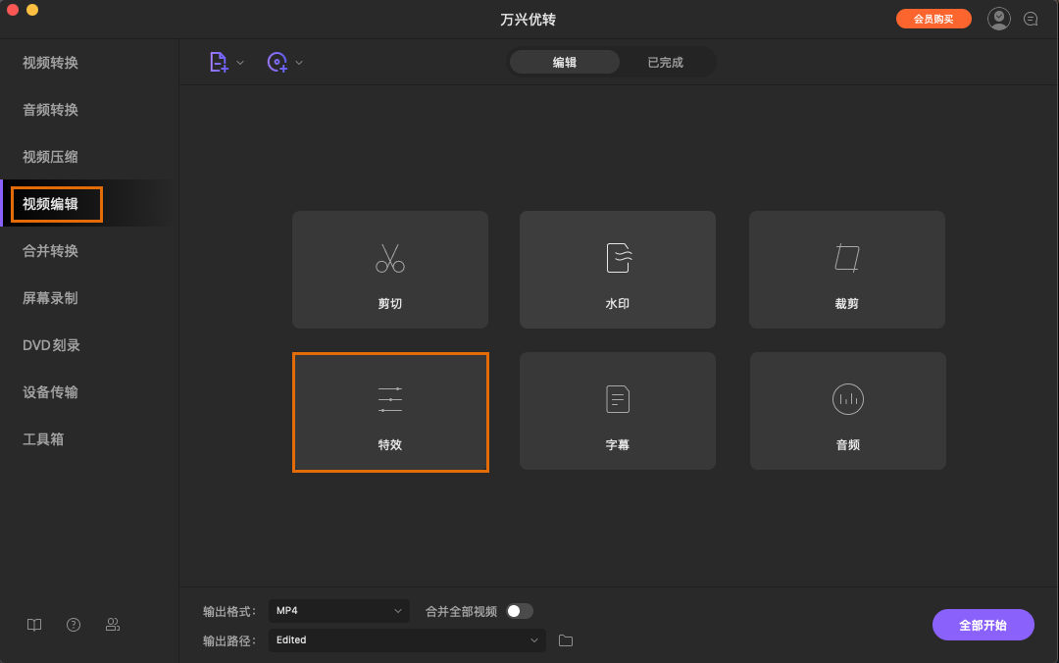The image size is (1059, 663).
Task: Open the 字幕 subtitle editor
Action: (617, 411)
